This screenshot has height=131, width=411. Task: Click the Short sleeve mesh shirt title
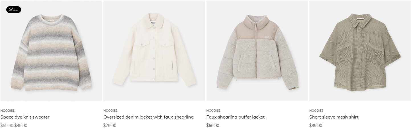(x=334, y=117)
